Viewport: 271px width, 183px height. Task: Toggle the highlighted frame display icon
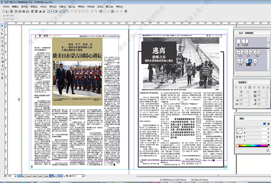53,11
